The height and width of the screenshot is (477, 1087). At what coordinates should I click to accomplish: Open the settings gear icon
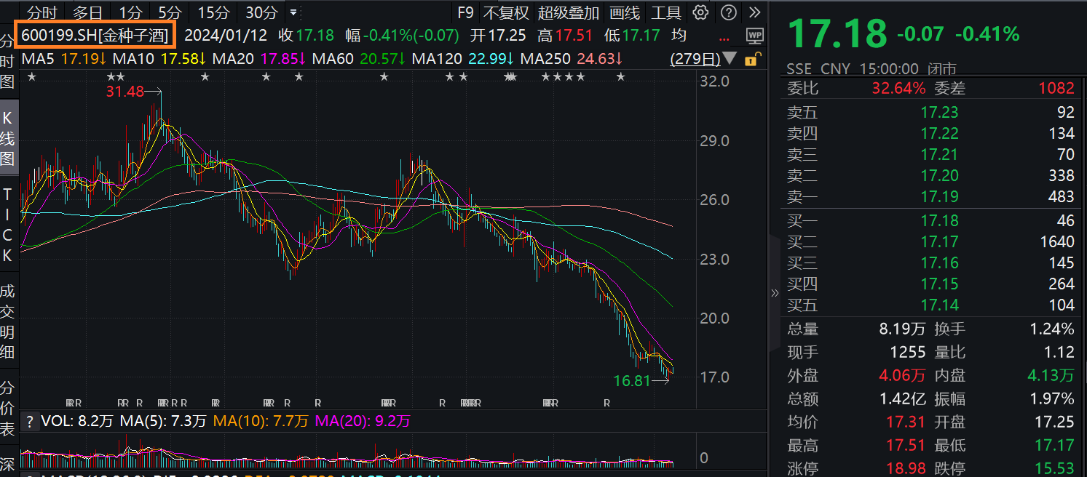pyautogui.click(x=700, y=12)
